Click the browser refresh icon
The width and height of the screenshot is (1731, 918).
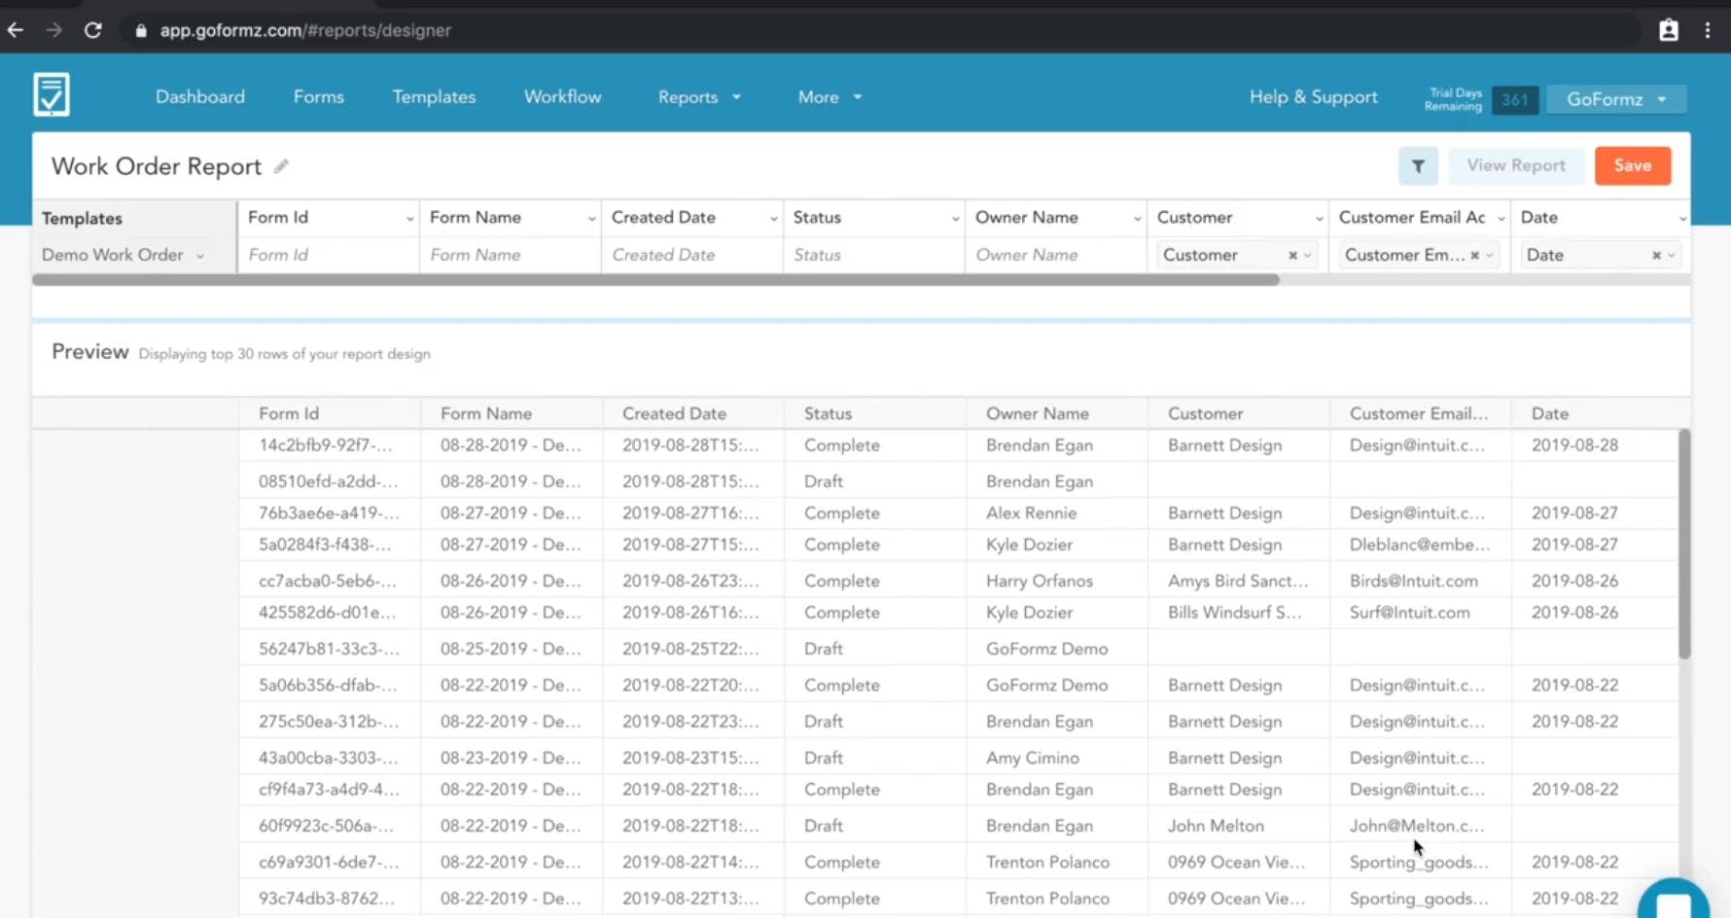[93, 30]
